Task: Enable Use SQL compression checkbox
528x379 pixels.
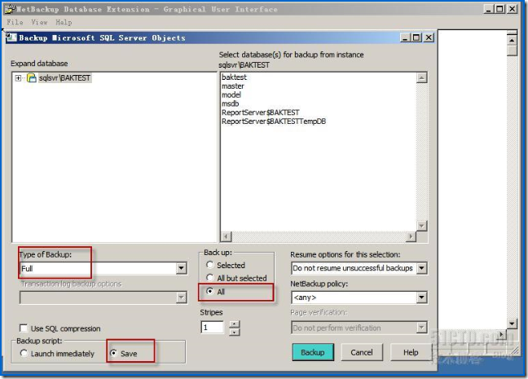Action: 24,328
